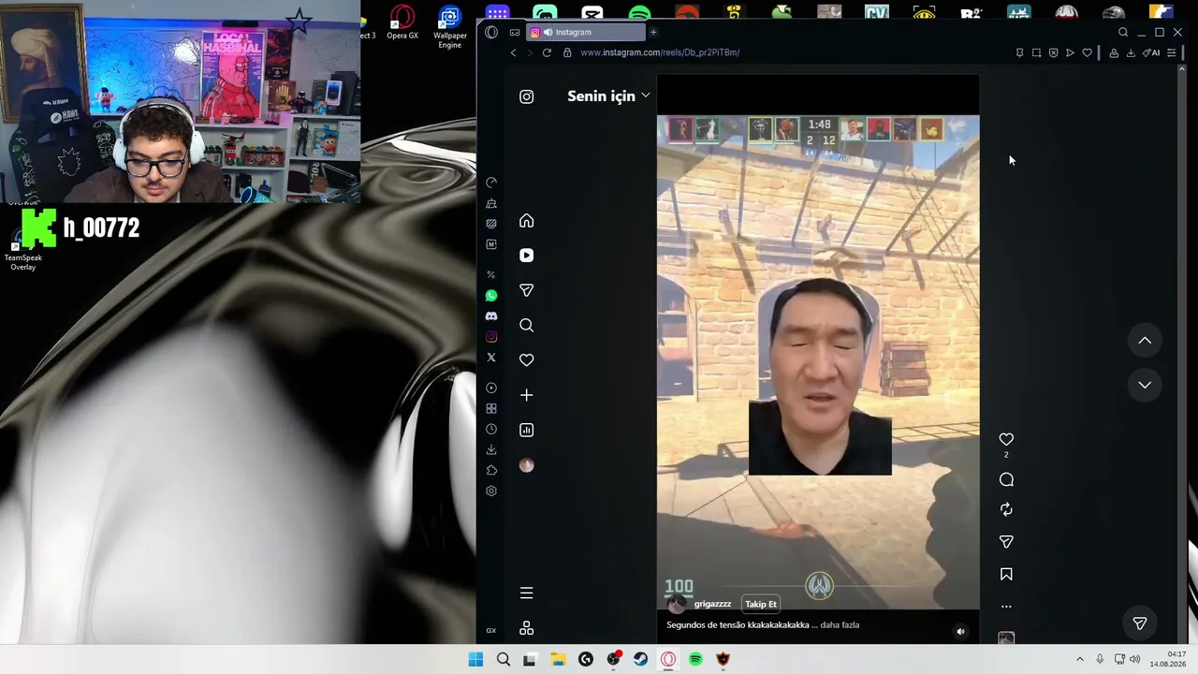Open Opera GX extensions cube icon
Screen dimensions: 1198x674
491,471
